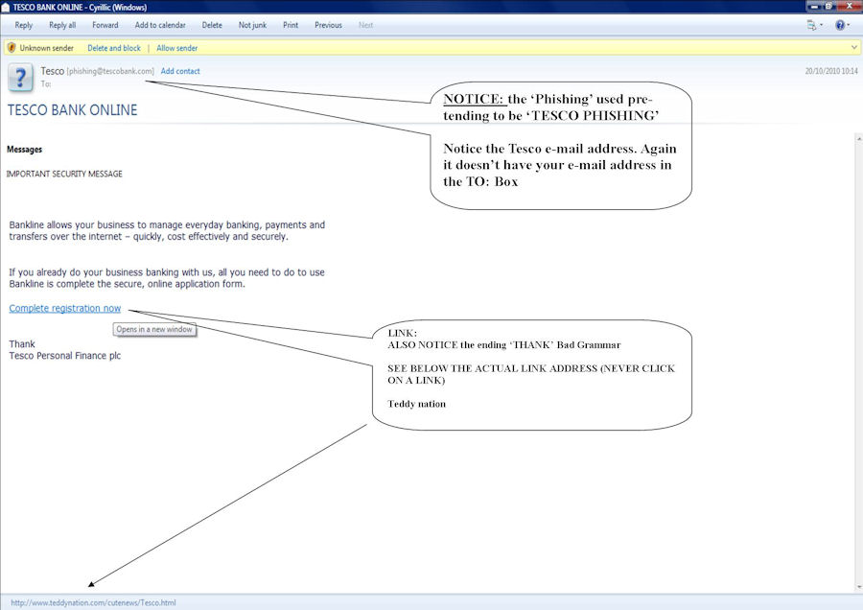863x610 pixels.
Task: Forward this Tesco email
Action: [x=105, y=25]
